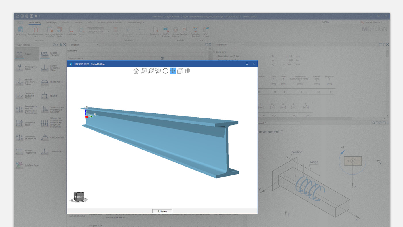This screenshot has width=403, height=227.
Task: Click the settings gear in the quick access bar
Action: point(36,16)
